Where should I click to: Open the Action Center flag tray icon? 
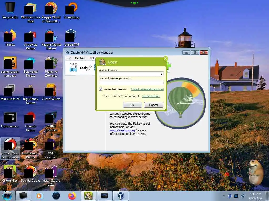[x=230, y=196]
